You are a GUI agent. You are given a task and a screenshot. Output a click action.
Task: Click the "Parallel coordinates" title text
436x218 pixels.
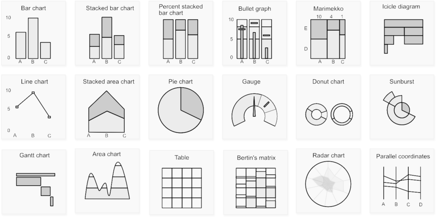(x=403, y=157)
